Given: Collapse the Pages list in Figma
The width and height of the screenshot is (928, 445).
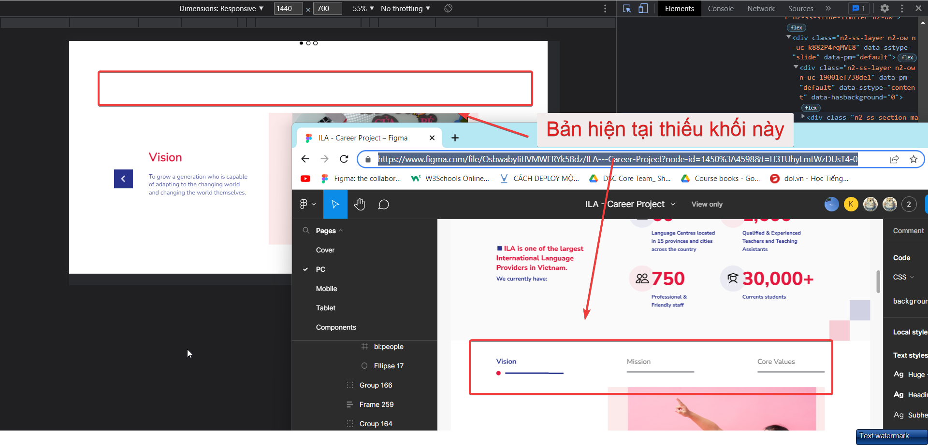Looking at the screenshot, I should (329, 231).
